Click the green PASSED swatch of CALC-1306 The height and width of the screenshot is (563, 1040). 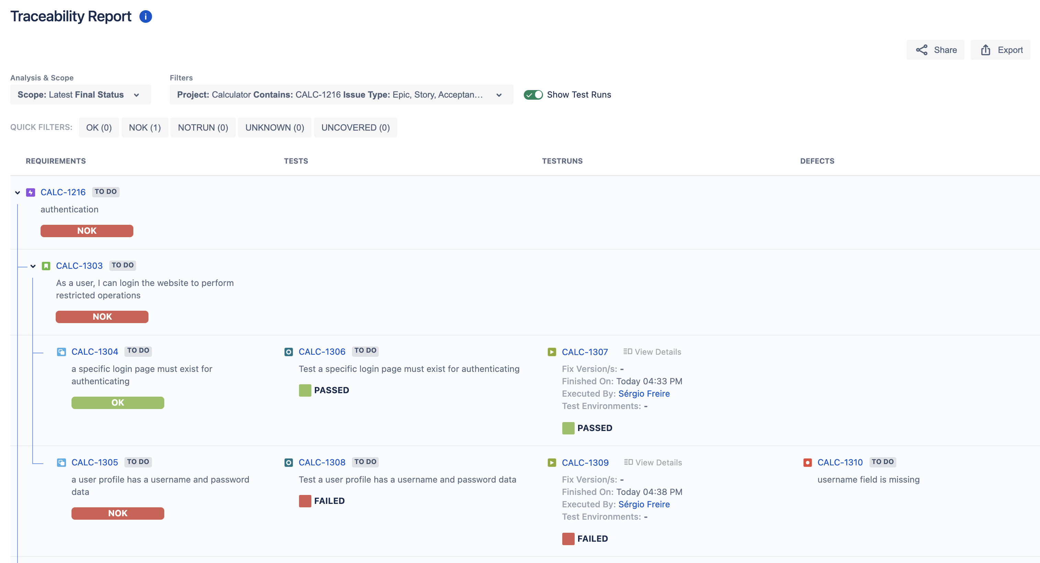(x=305, y=390)
